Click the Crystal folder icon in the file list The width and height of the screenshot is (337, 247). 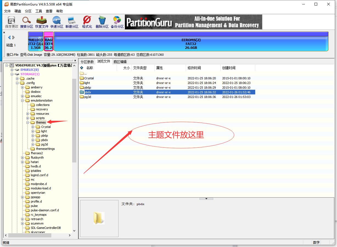click(82, 78)
